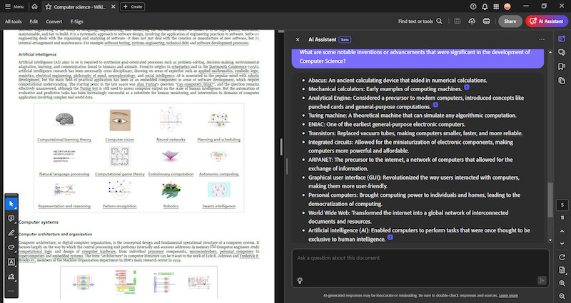Open the Learn more link
The width and height of the screenshot is (571, 303).
509,295
